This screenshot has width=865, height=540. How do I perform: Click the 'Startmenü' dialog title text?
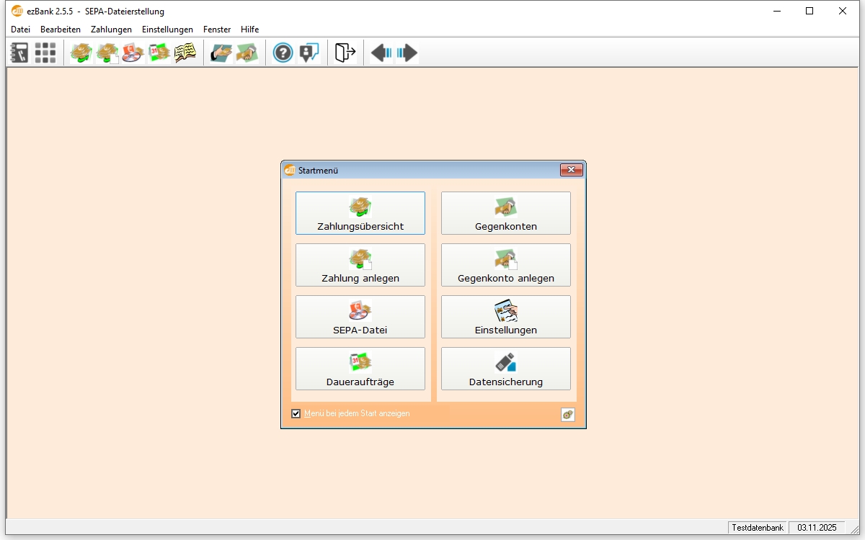click(x=318, y=171)
